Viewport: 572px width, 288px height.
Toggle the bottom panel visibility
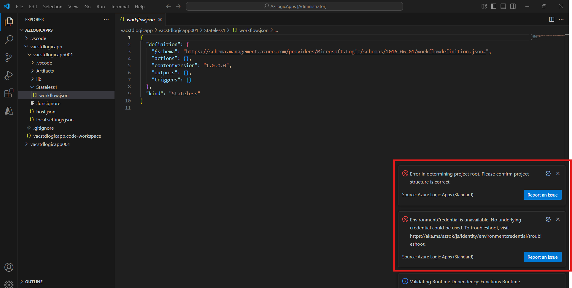pyautogui.click(x=503, y=6)
